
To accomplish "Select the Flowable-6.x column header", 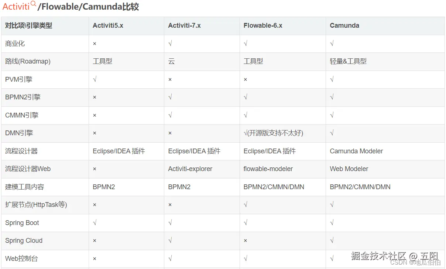I will (263, 25).
